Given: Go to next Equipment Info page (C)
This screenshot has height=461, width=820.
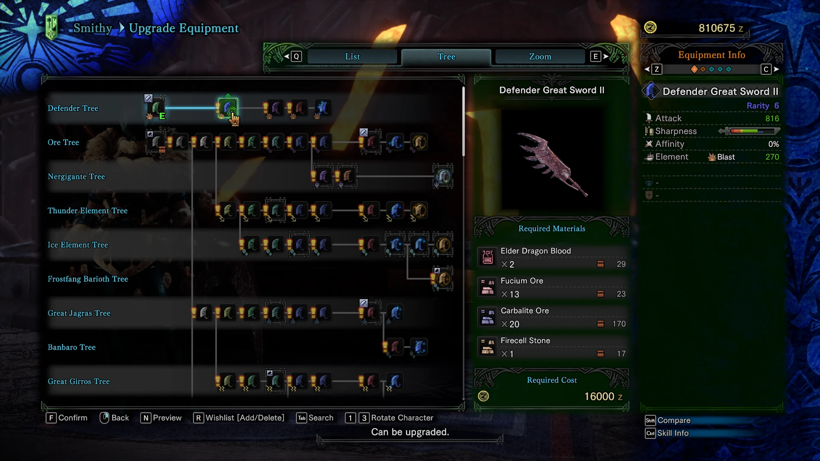Looking at the screenshot, I should pyautogui.click(x=770, y=69).
